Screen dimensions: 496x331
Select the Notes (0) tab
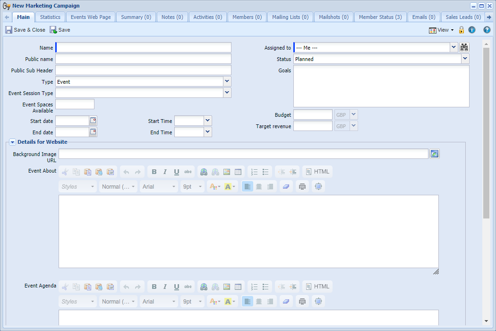coord(172,17)
